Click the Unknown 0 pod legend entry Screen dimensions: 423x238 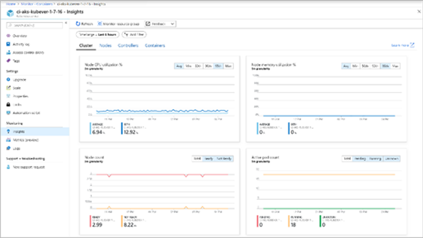pos(333,221)
